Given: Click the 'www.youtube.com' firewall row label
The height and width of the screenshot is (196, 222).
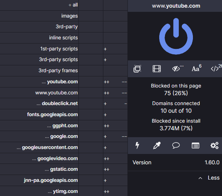Looking at the screenshot, I should click(57, 93).
